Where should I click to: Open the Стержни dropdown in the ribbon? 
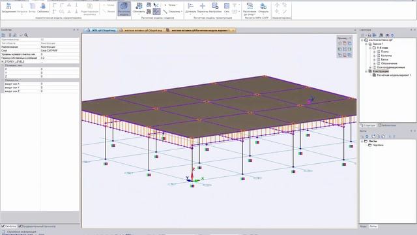pos(173,12)
